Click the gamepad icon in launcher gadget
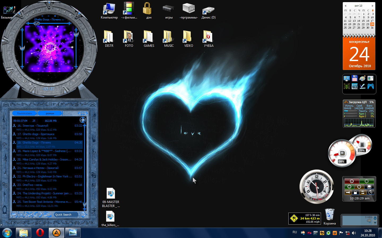 click(371, 86)
